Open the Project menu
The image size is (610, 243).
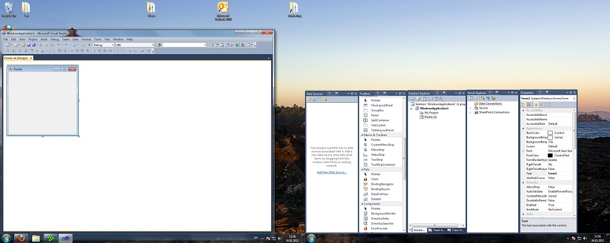pos(33,39)
